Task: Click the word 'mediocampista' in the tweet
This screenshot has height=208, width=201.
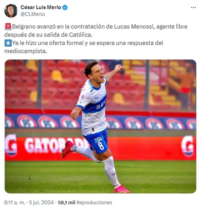Action: [x=26, y=51]
